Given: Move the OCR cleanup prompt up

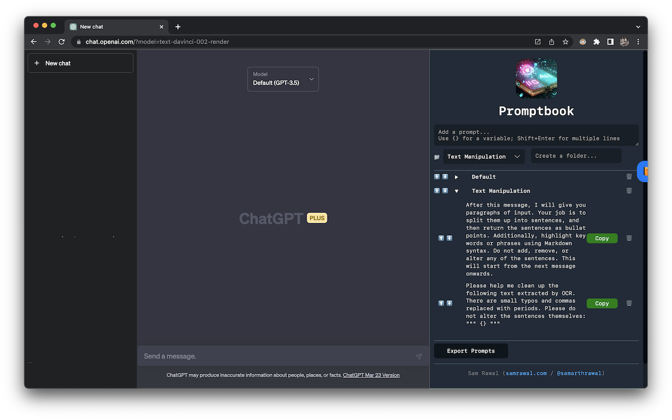Looking at the screenshot, I should (440, 303).
